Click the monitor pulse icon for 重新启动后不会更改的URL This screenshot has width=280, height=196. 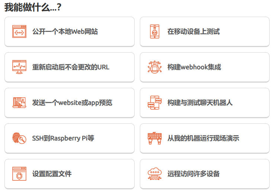(19, 67)
